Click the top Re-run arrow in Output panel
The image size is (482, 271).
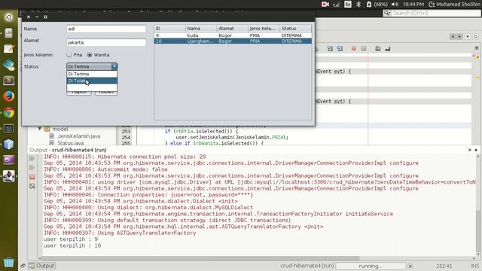pyautogui.click(x=32, y=158)
